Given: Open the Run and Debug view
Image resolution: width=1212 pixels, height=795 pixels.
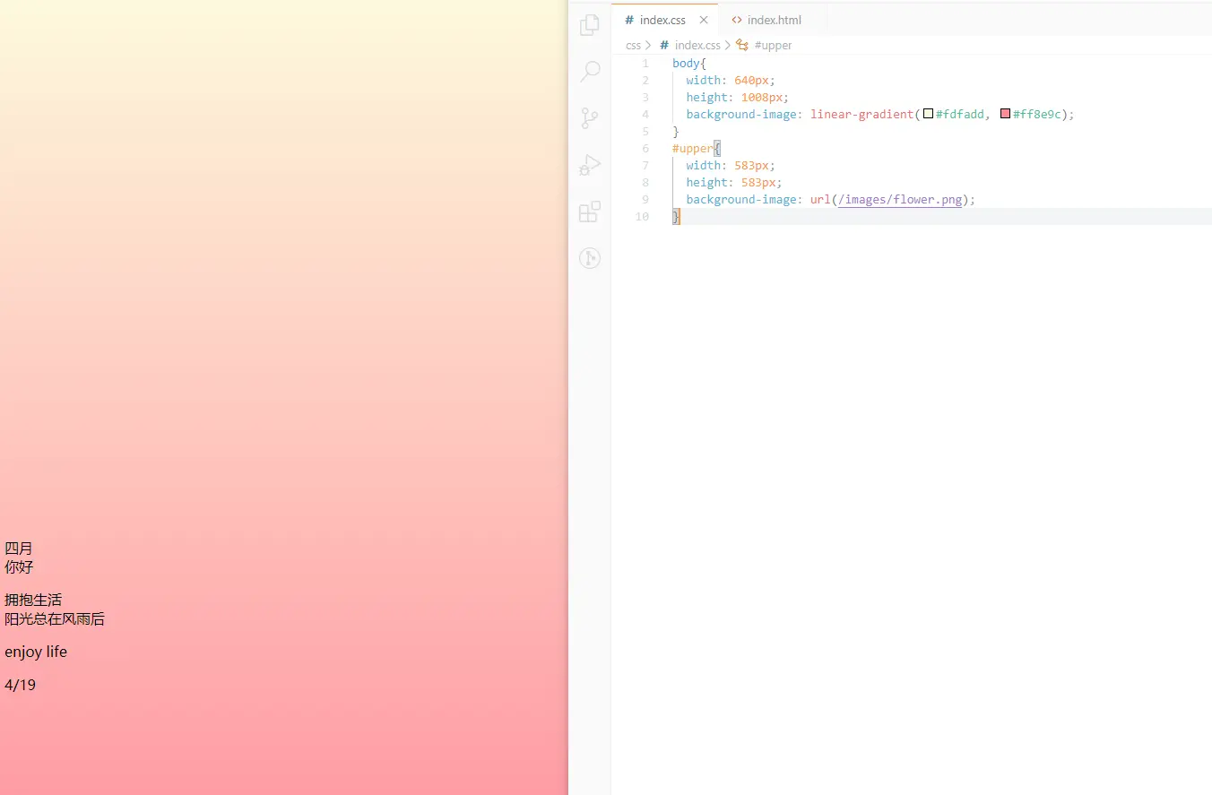Looking at the screenshot, I should pos(590,165).
